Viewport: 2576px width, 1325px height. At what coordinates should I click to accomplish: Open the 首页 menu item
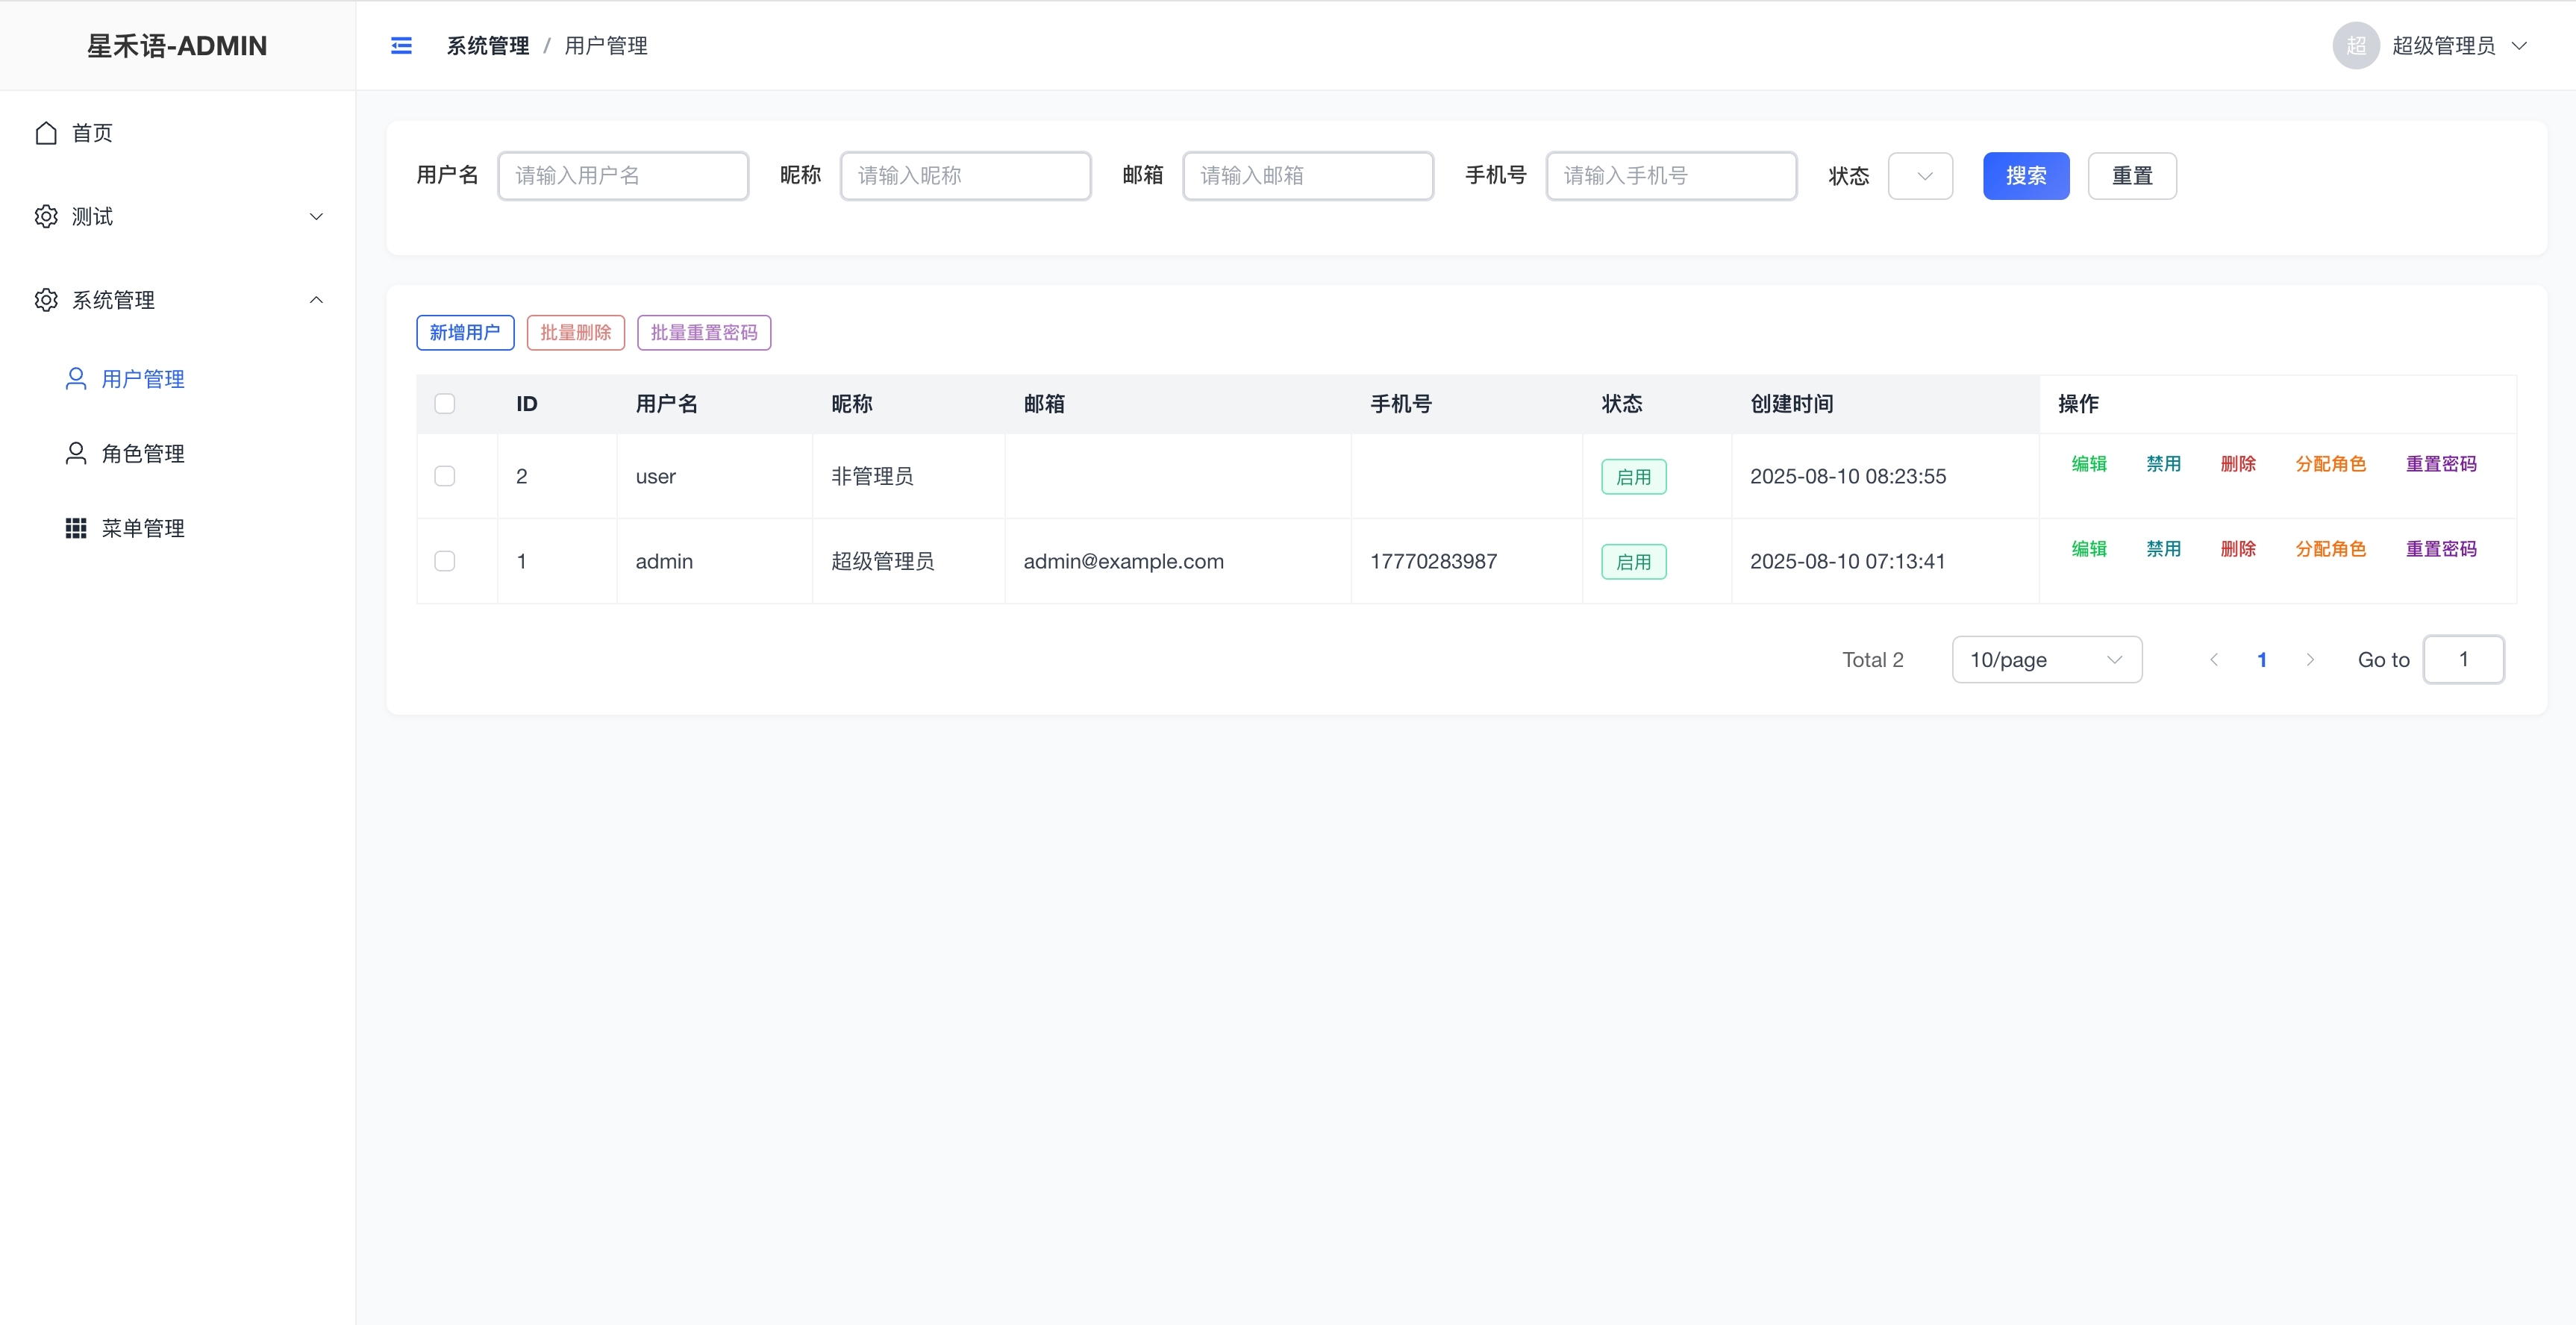click(178, 133)
